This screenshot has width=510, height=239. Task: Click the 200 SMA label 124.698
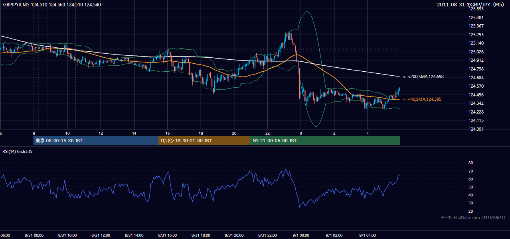[x=423, y=76]
